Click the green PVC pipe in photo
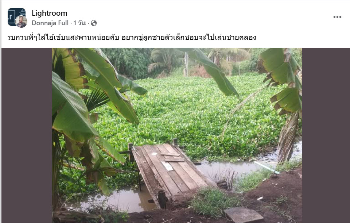Viewport: 350px width, 223px height. [x=267, y=168]
